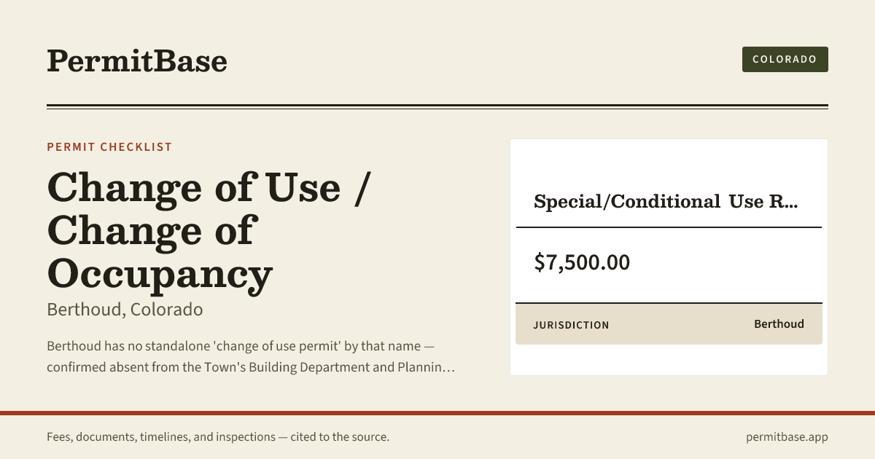Click the word Occupancy in heading
Screen dimensions: 875x459
(x=160, y=274)
